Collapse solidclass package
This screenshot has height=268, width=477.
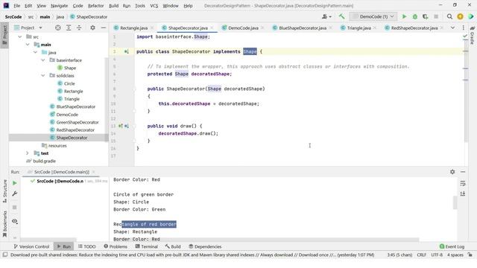point(43,75)
